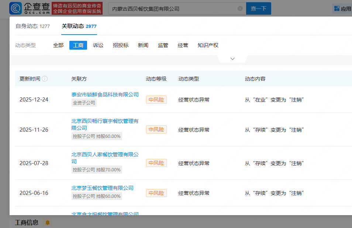
Task: Select the 监管 filter option
Action: [163, 45]
